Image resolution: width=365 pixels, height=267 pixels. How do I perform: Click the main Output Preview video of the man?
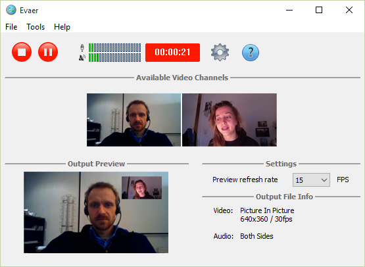click(96, 212)
